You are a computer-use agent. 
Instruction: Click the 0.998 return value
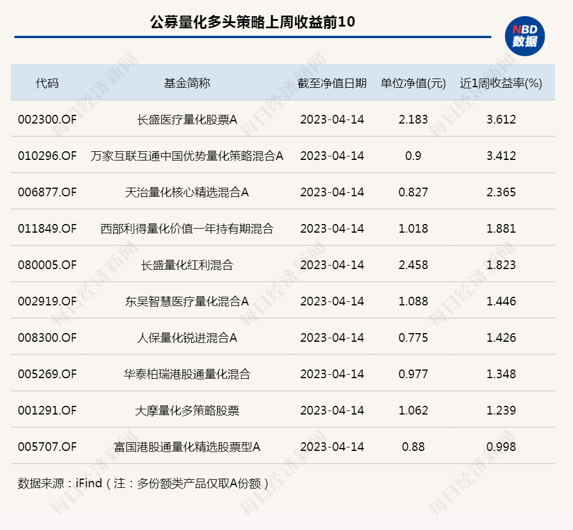[501, 447]
